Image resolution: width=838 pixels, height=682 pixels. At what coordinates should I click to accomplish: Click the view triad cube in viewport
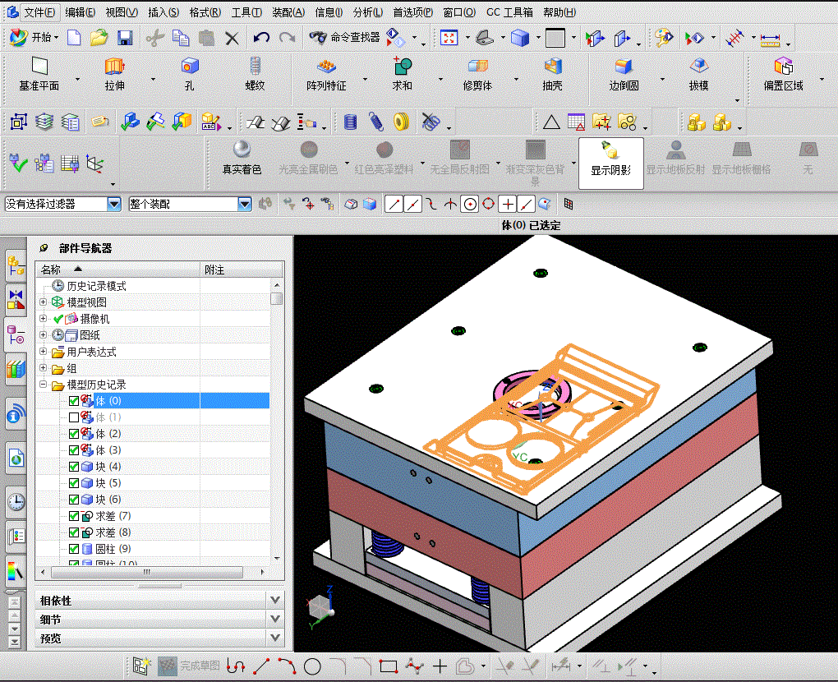[321, 606]
